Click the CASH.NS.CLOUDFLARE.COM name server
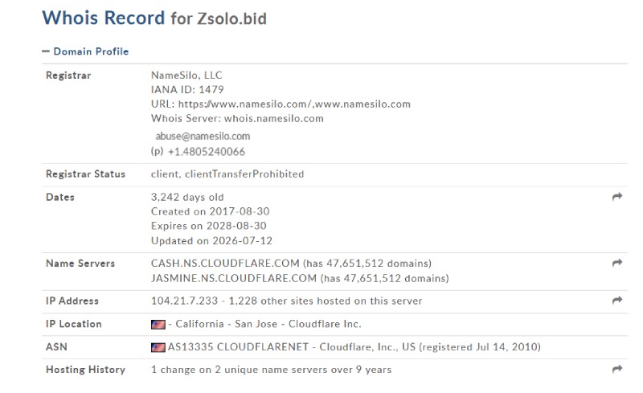Screen dimensions: 643x393 [x=225, y=264]
